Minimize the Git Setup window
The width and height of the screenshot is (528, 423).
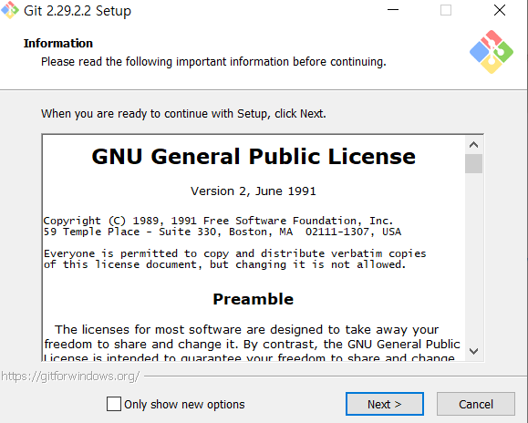click(x=393, y=10)
